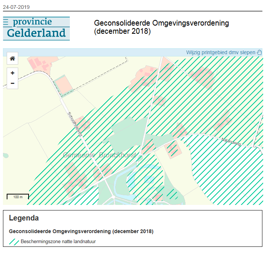This screenshot has height=255, width=265.
Task: Click the 'Gemeente Bronckhorst' map label
Action: pyautogui.click(x=99, y=155)
